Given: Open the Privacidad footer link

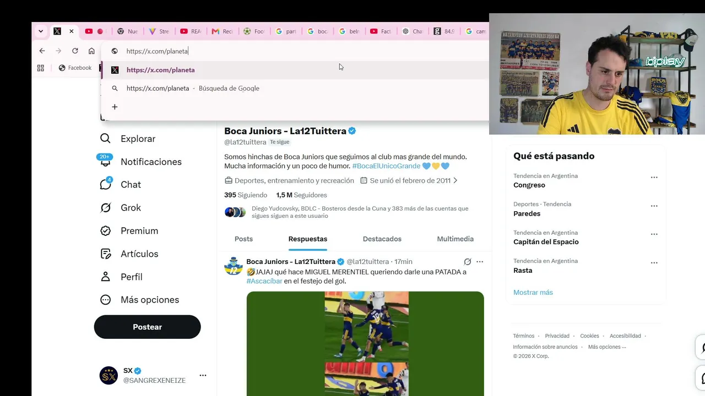Looking at the screenshot, I should (557, 336).
